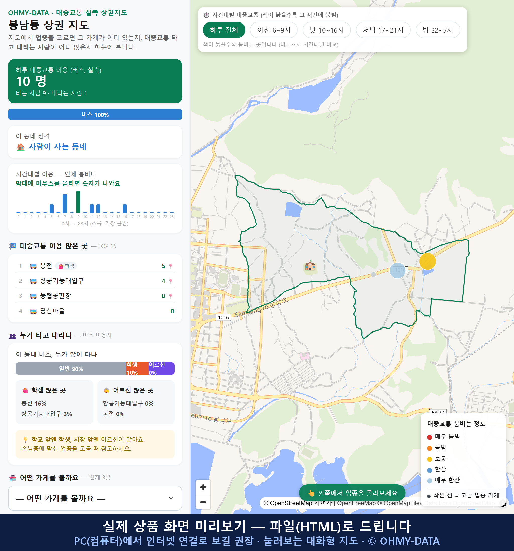Switch to 밤 22~5시 time filter

coord(438,30)
